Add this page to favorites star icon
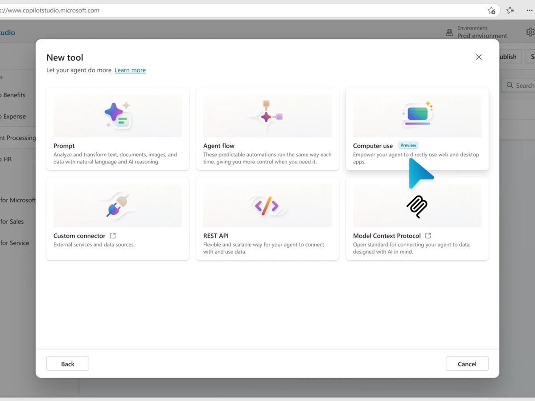The height and width of the screenshot is (401, 535). tap(491, 10)
